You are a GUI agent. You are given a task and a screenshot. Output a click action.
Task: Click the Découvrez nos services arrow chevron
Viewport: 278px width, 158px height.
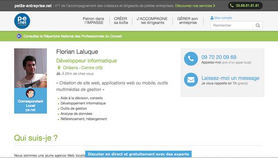[214, 6]
